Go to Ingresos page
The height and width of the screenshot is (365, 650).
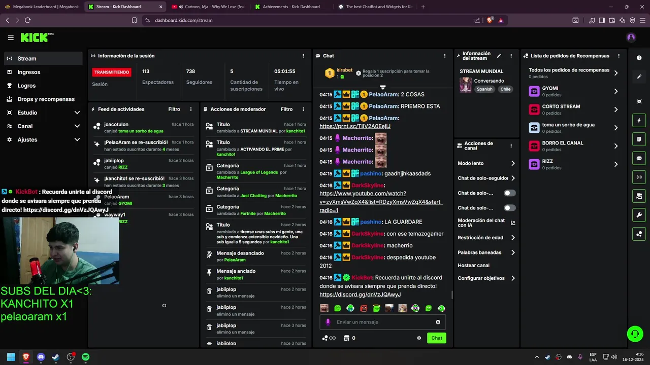click(43, 72)
